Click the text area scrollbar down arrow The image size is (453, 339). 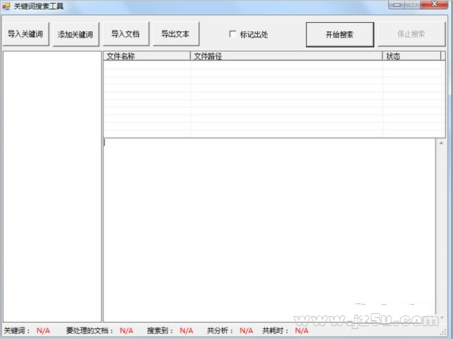(441, 318)
